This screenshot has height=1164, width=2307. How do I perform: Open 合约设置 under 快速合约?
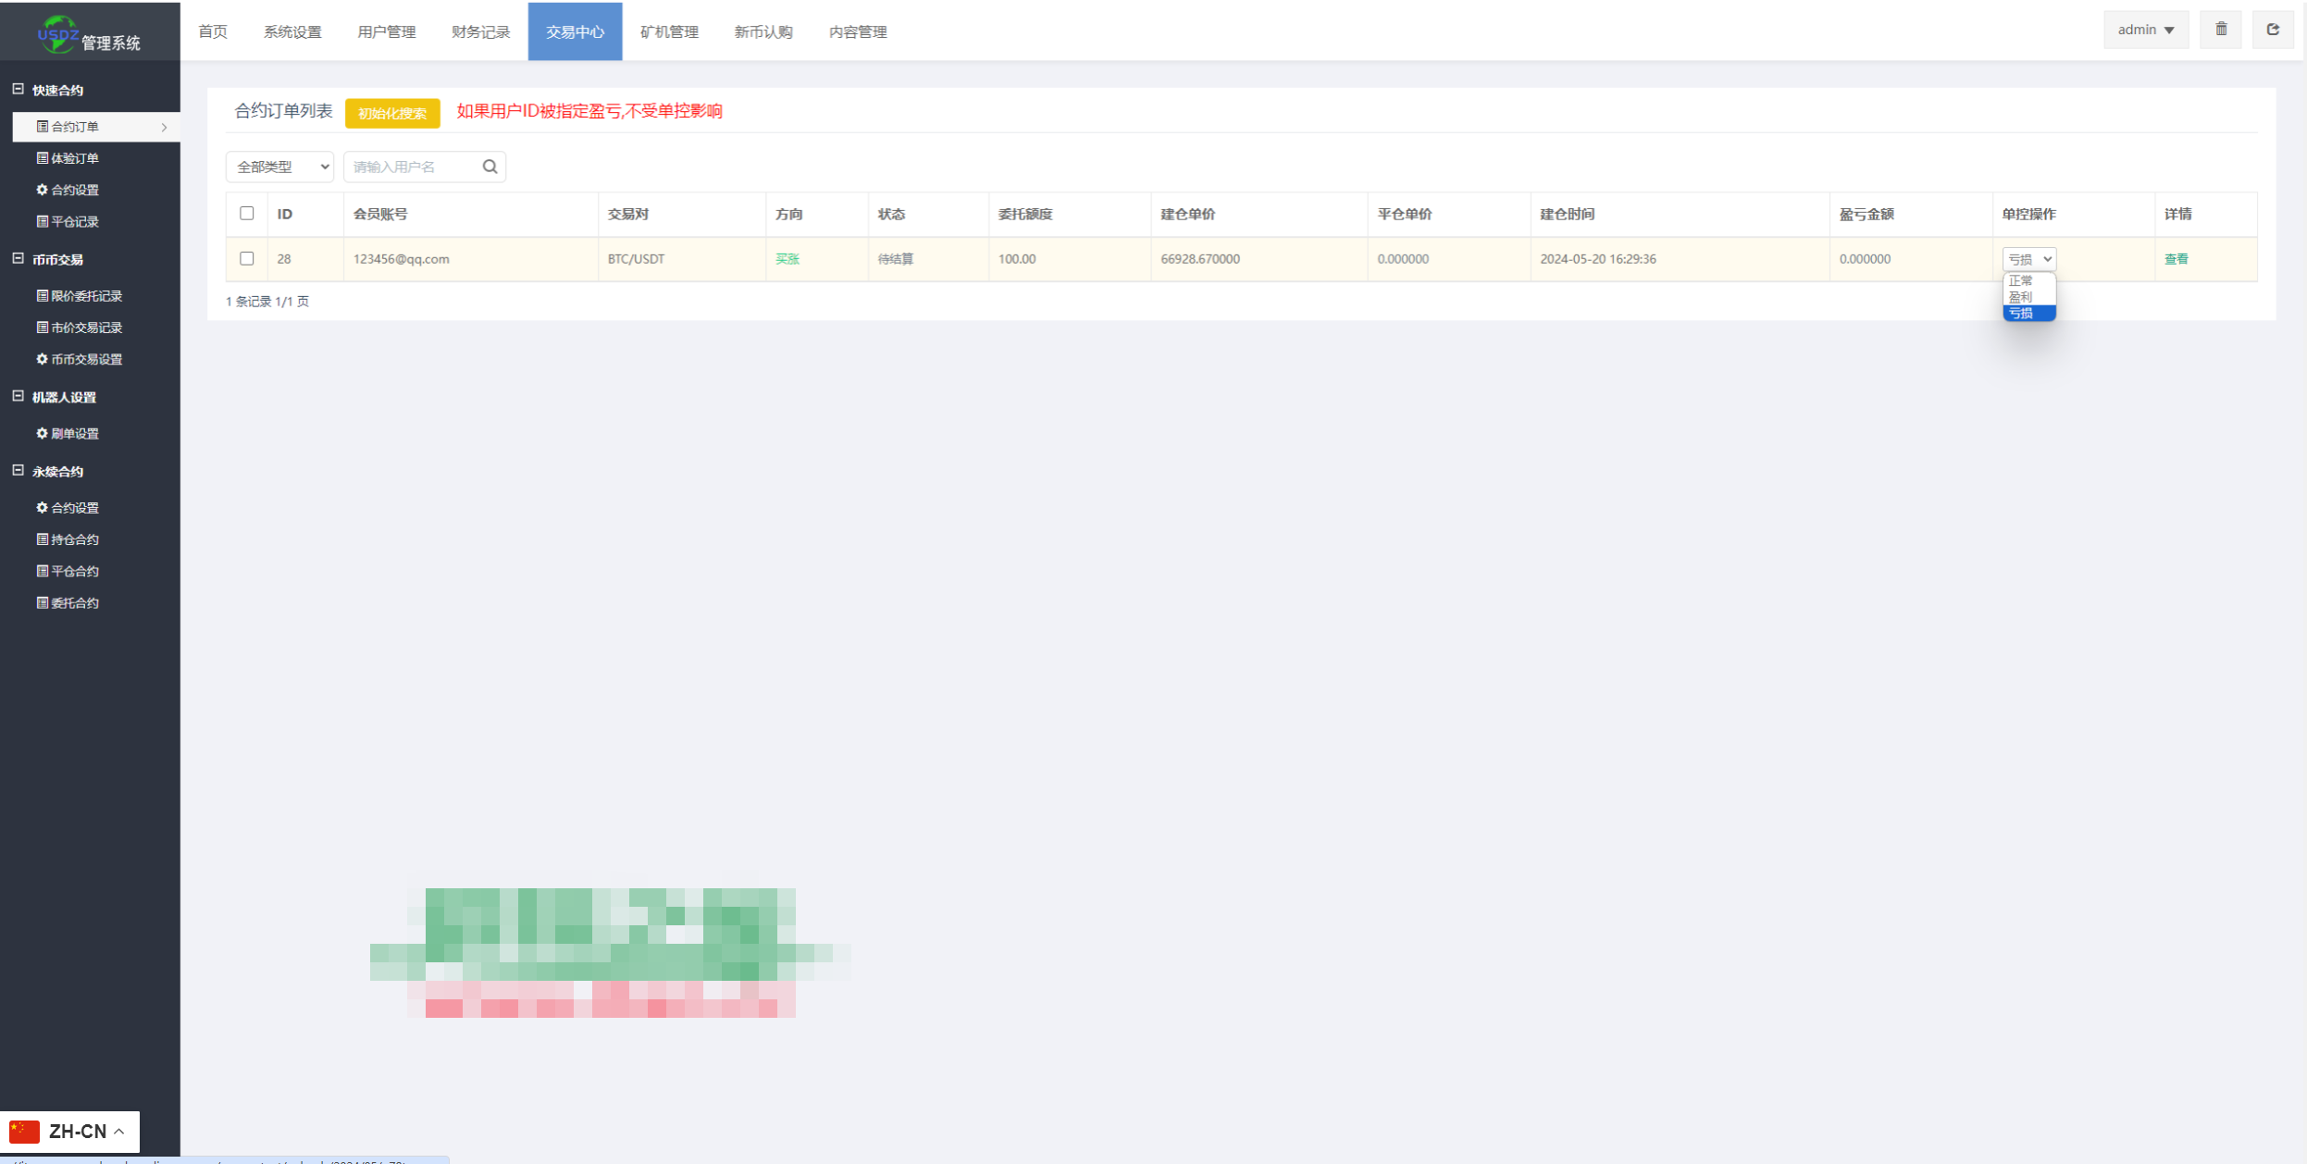point(74,190)
